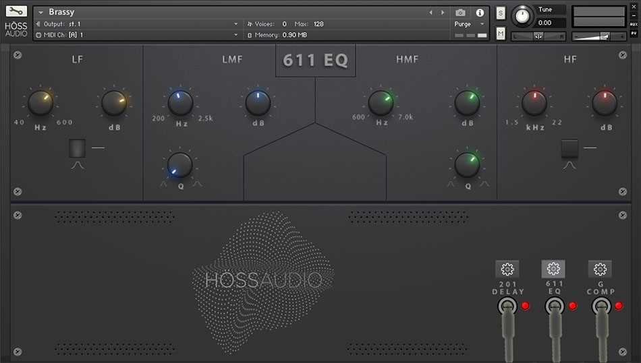The image size is (641, 363).
Task: Click the Hoss Audio logo at top-left
Action: (16, 30)
